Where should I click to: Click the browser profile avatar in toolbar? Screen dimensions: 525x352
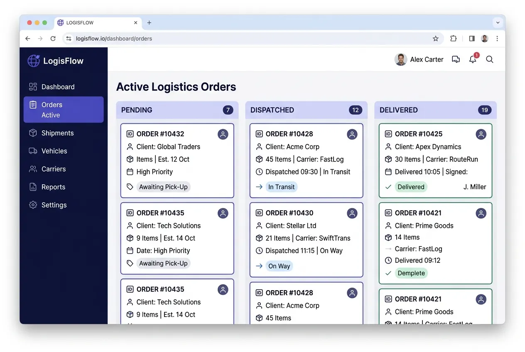485,39
